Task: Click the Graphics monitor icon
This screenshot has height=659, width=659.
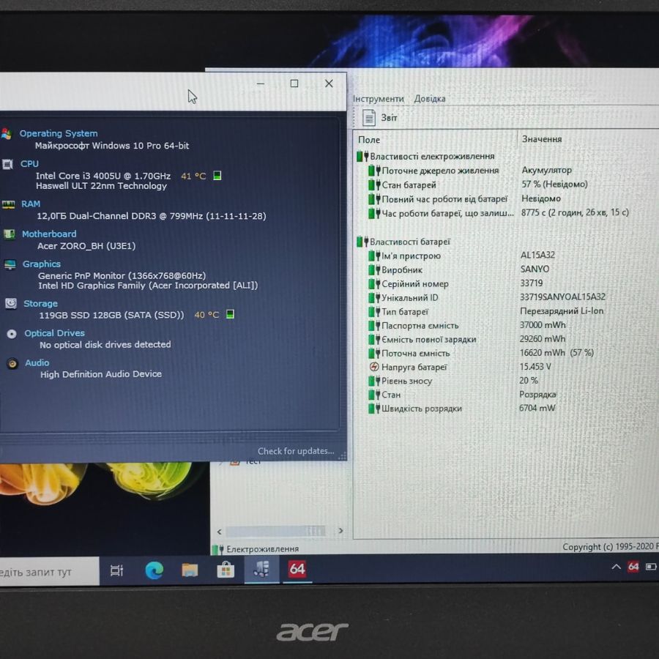Action: point(10,264)
